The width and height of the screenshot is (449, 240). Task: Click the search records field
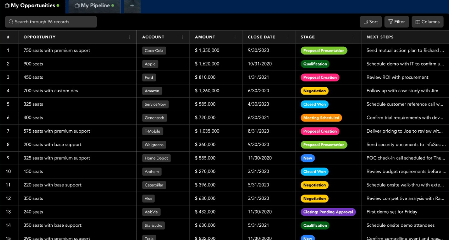coord(50,22)
